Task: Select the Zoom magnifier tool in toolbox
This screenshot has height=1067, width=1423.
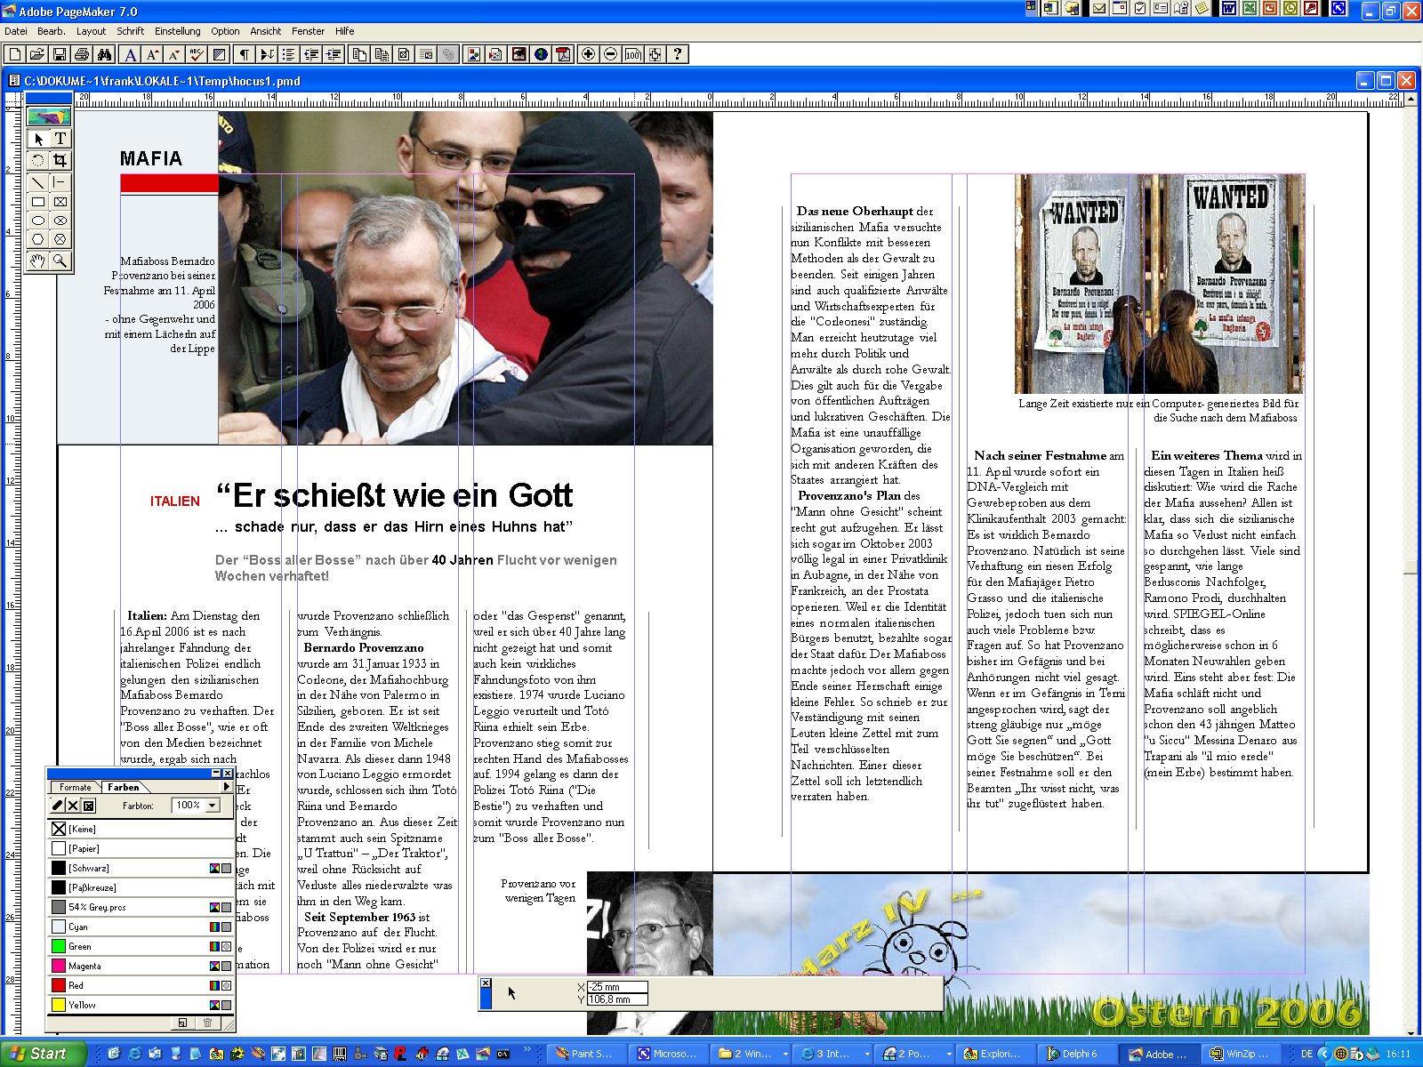Action: click(60, 261)
